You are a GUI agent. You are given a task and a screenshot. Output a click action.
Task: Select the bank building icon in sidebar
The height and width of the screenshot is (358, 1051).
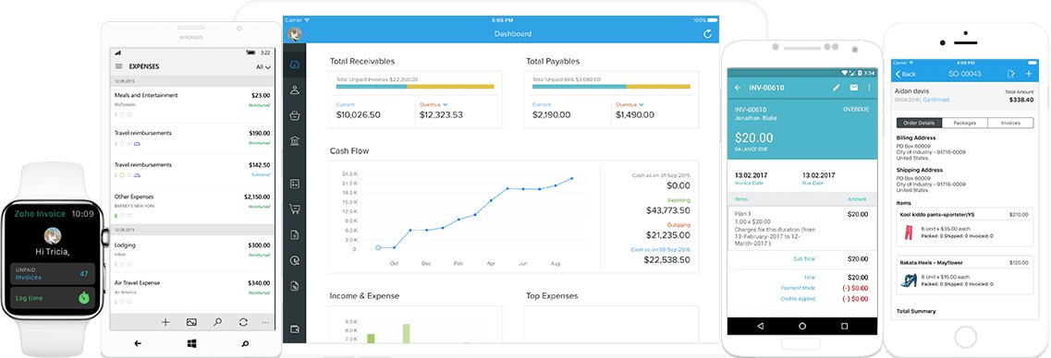[294, 140]
